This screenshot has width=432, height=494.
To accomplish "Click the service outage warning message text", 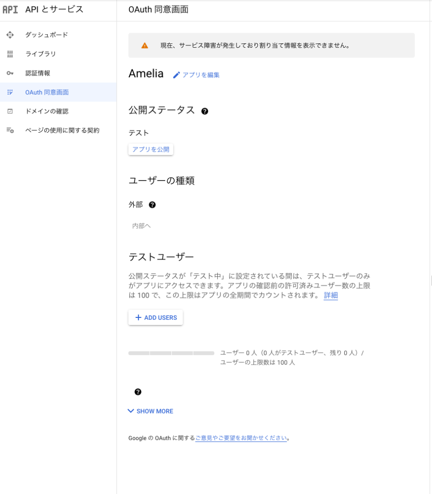I will tap(255, 45).
